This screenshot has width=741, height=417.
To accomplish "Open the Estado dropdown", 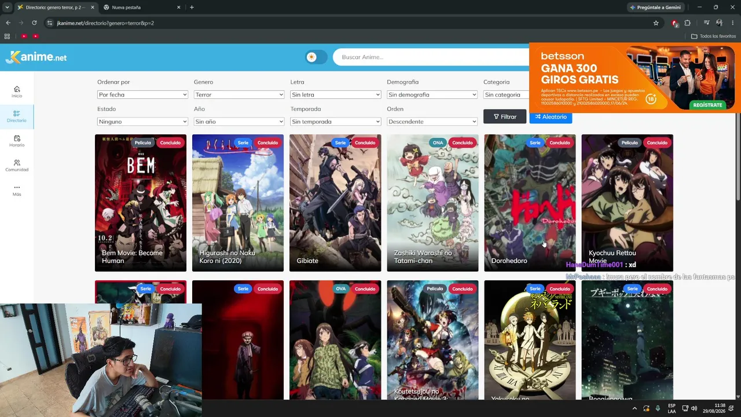I will coord(142,122).
